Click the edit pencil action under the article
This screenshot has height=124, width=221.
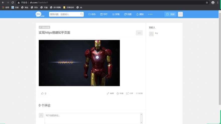[x=110, y=93]
